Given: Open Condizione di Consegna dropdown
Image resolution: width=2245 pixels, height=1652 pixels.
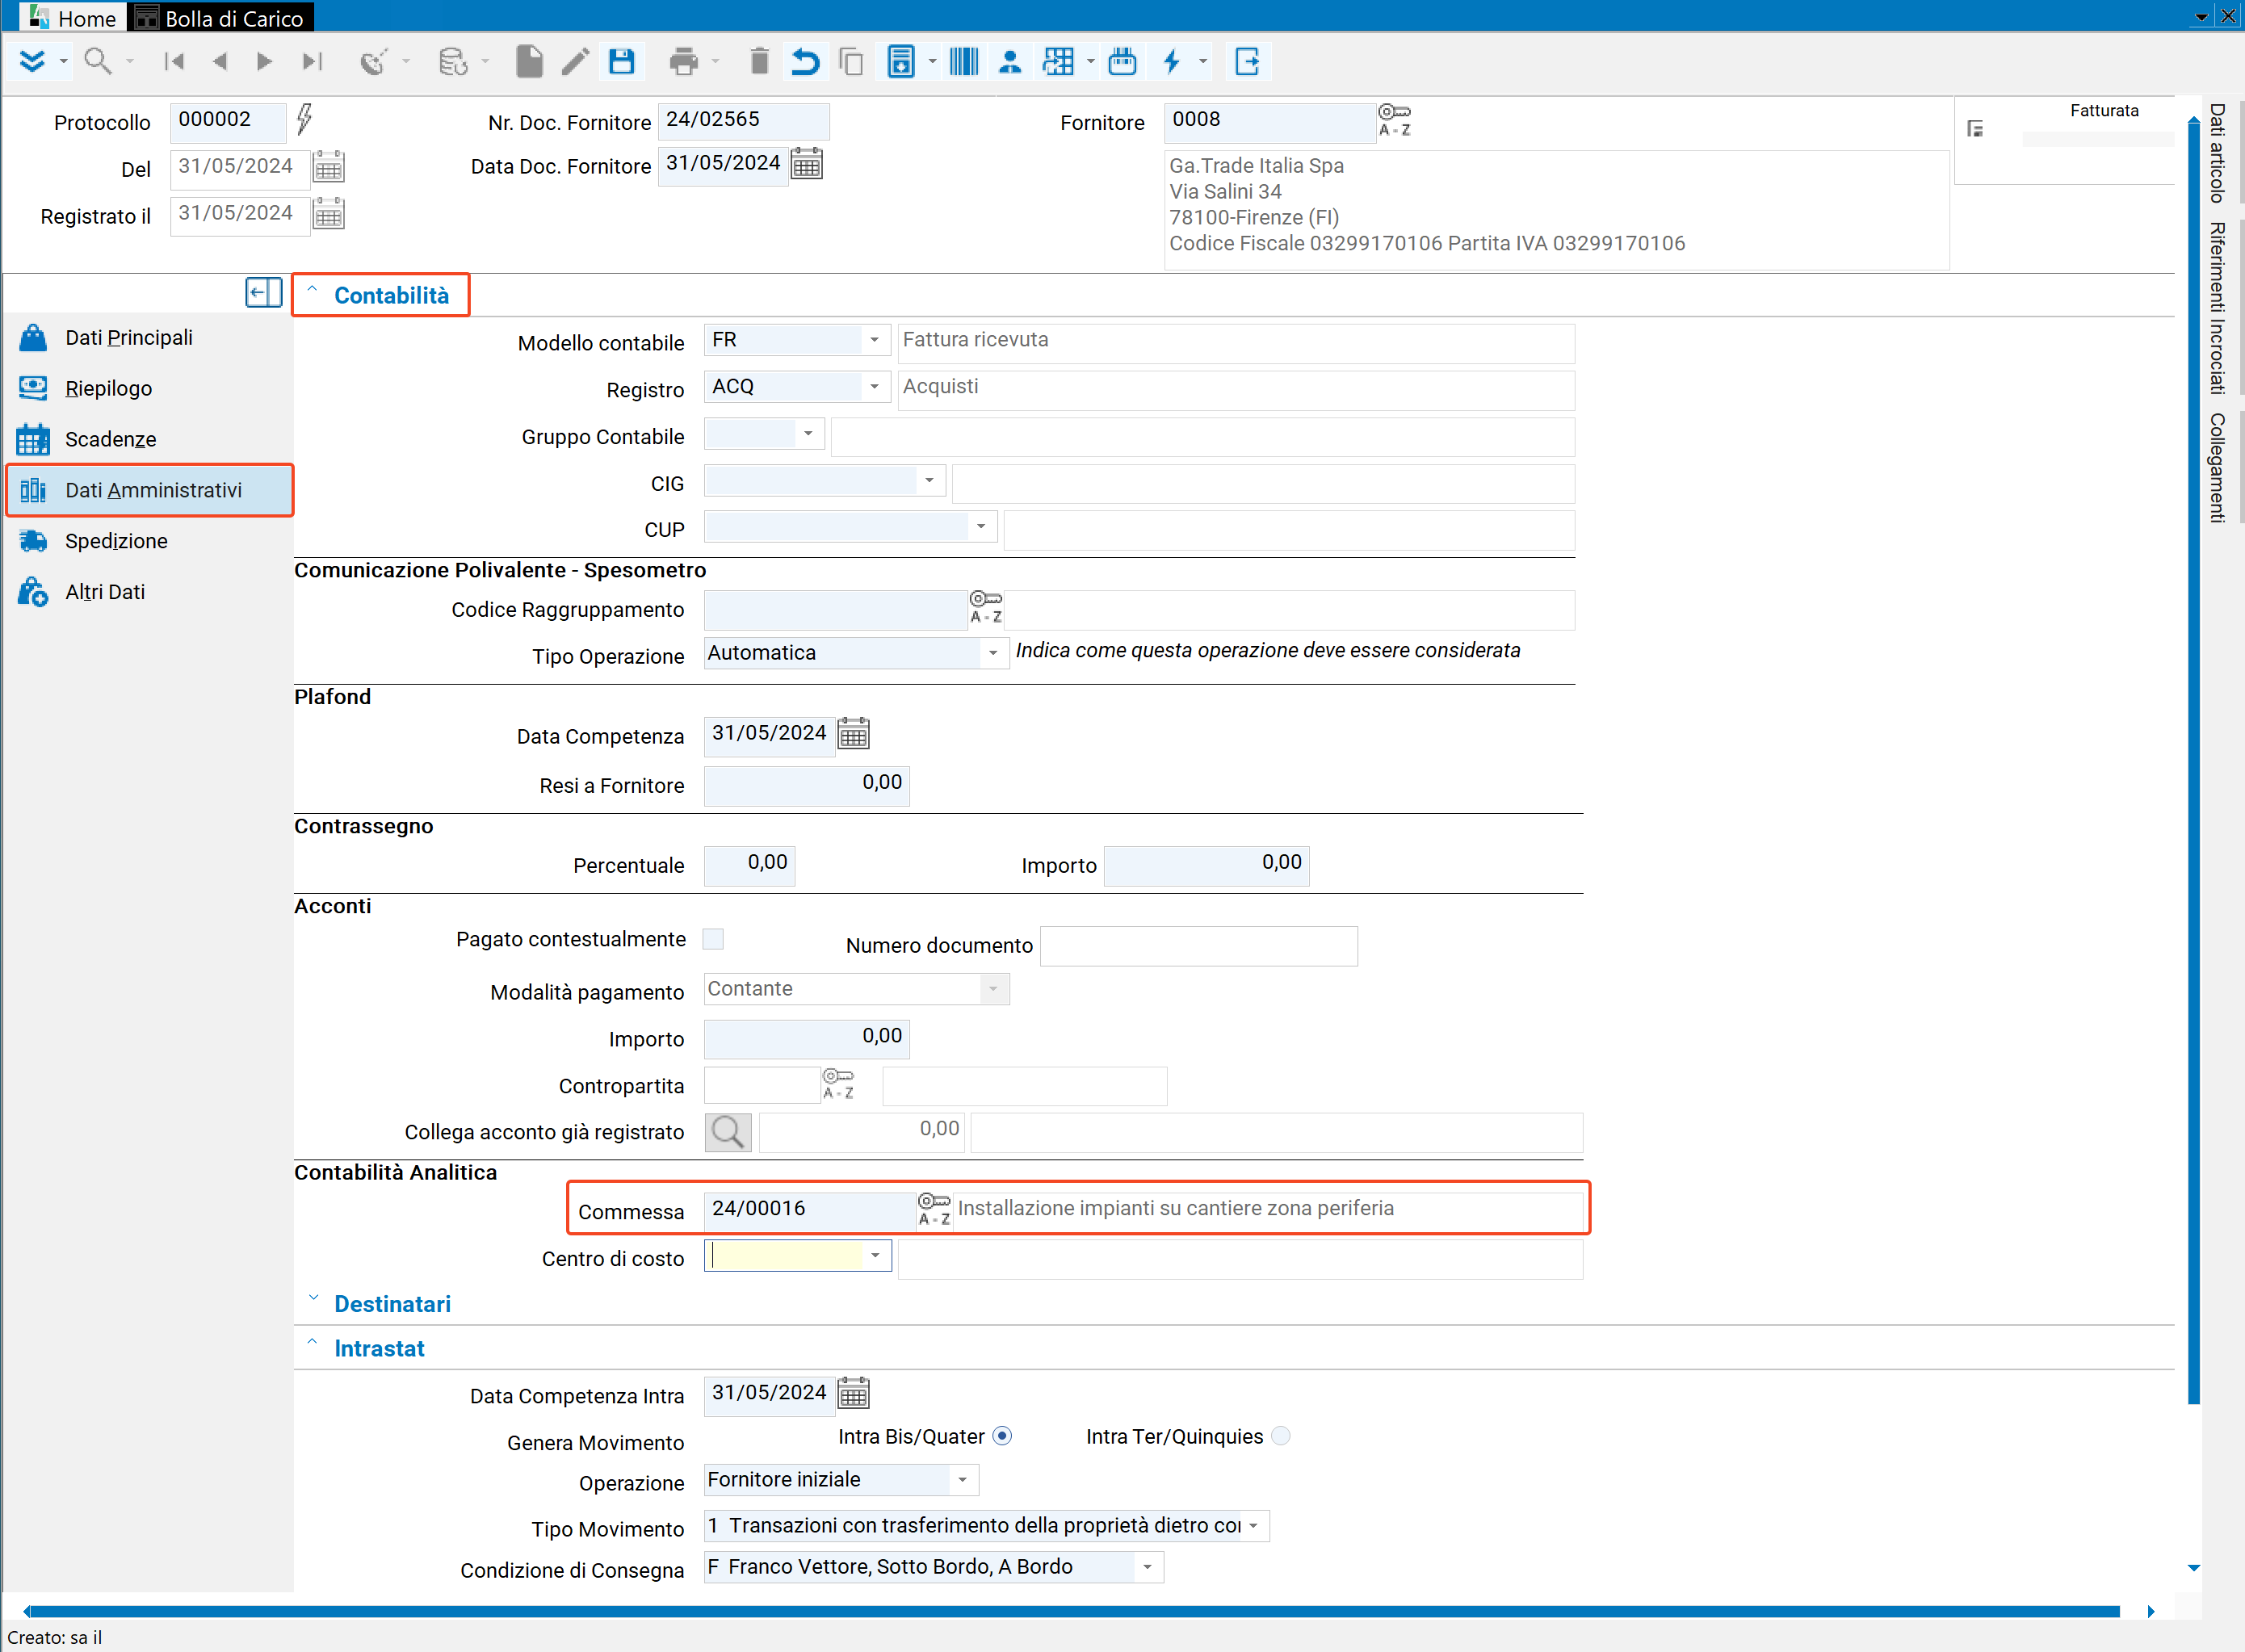Looking at the screenshot, I should pyautogui.click(x=1148, y=1567).
